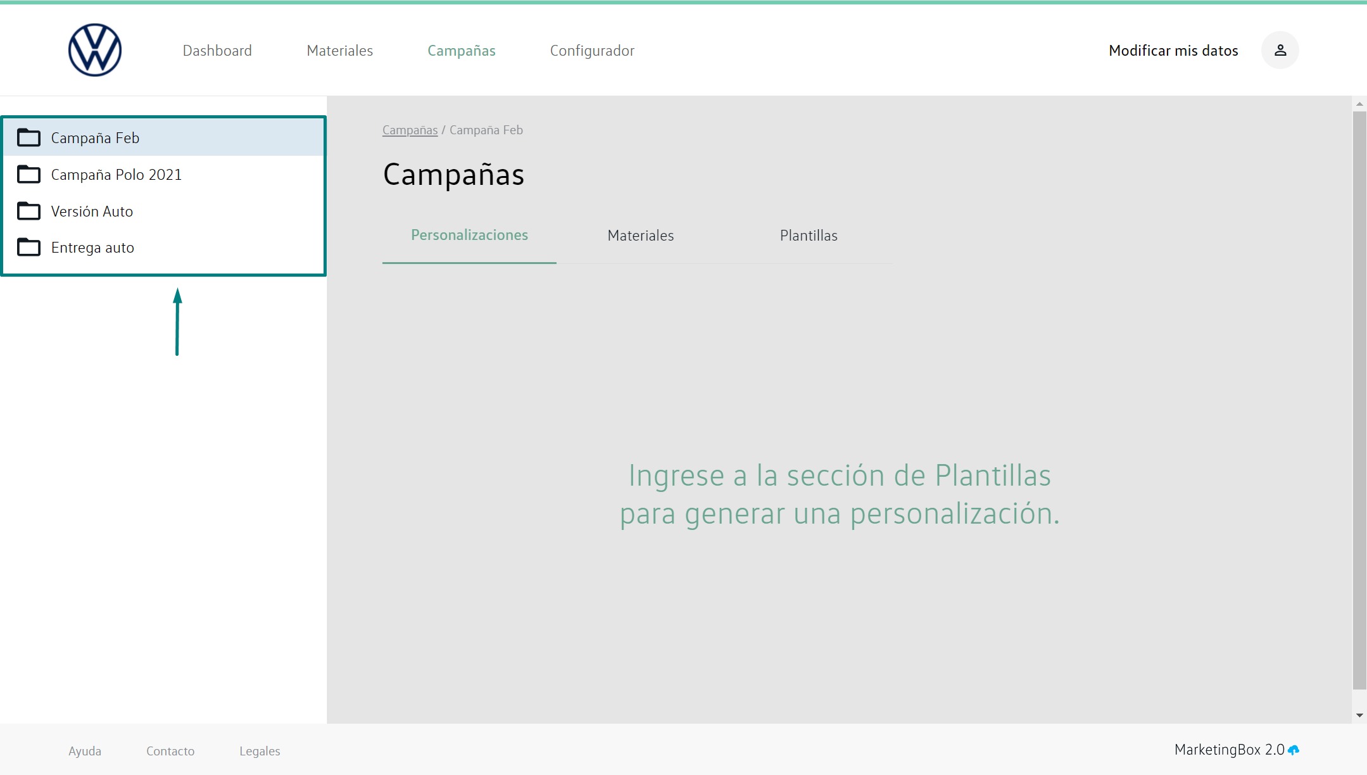
Task: Select Campañas in the top navigation
Action: pyautogui.click(x=461, y=51)
